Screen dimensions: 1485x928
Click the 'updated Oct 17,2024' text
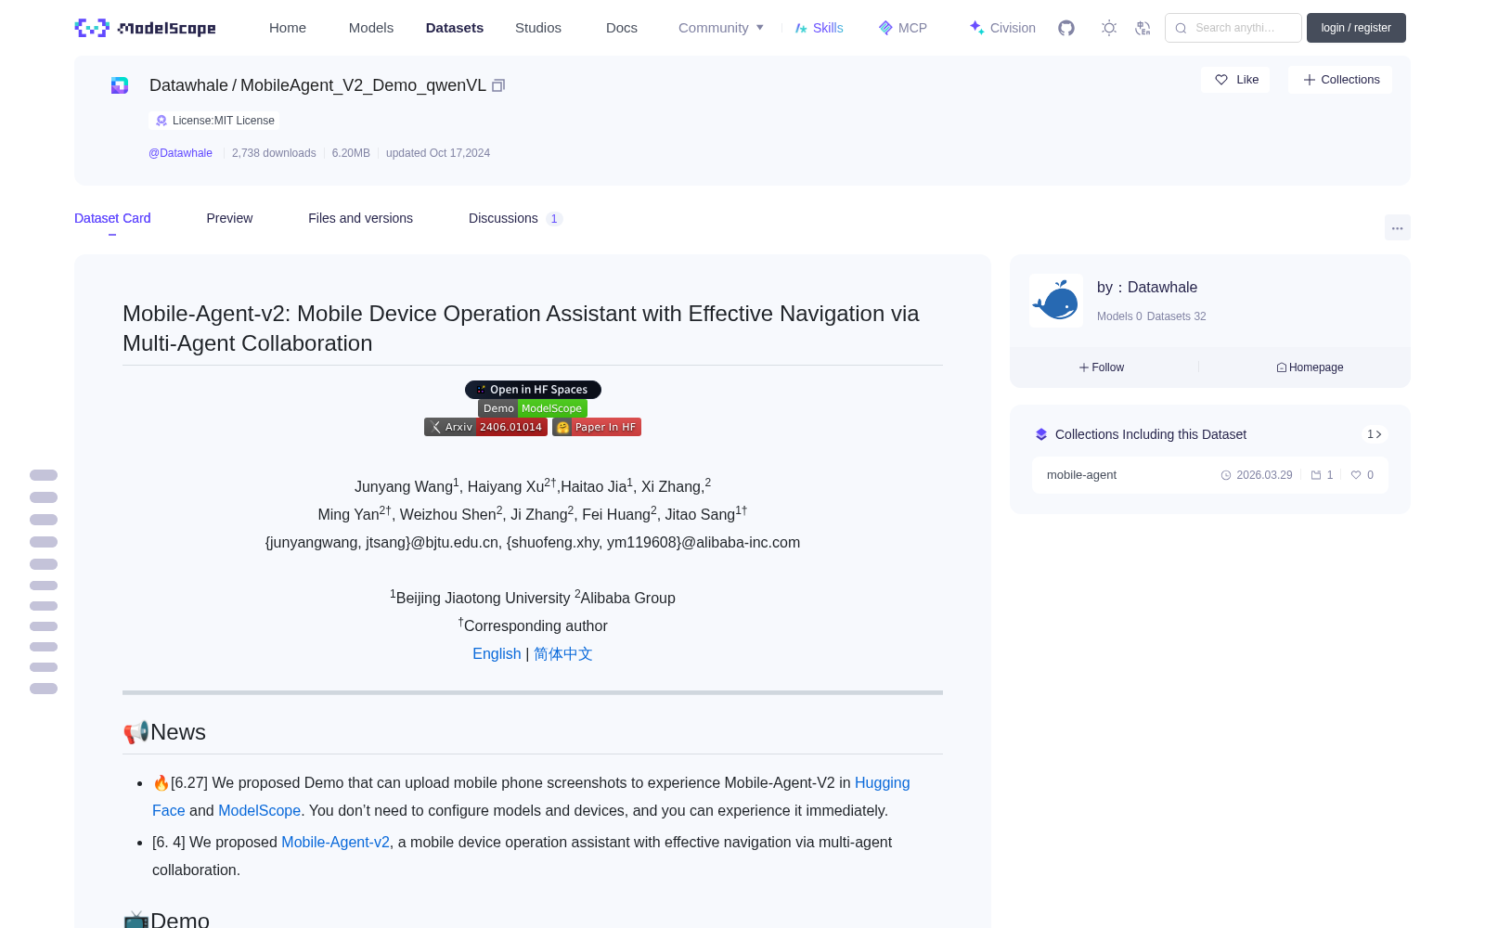click(438, 153)
